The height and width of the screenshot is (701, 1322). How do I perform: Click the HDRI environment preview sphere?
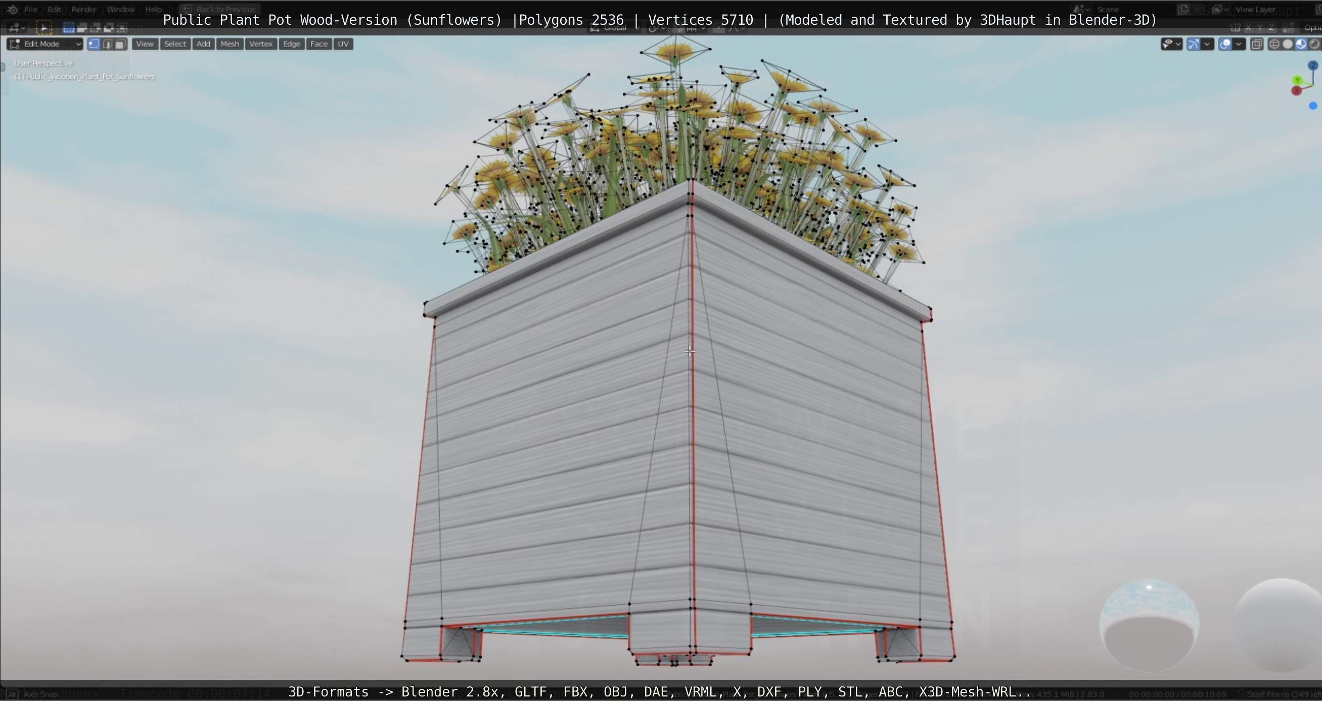click(1149, 625)
